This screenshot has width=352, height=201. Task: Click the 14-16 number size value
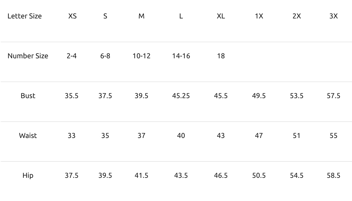coord(181,56)
